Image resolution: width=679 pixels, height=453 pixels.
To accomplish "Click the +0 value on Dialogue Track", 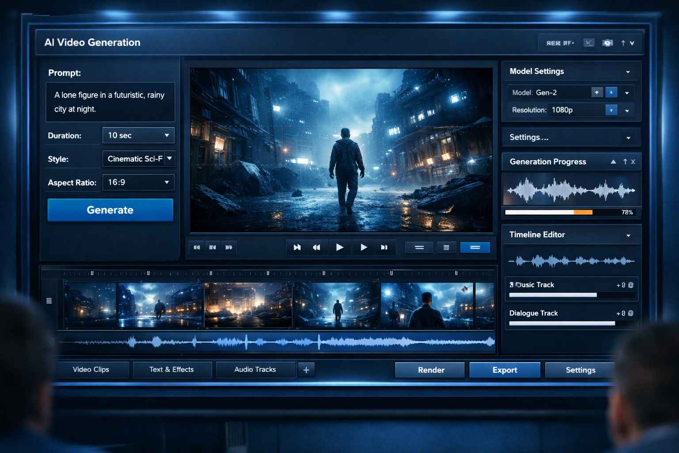I will pyautogui.click(x=621, y=313).
